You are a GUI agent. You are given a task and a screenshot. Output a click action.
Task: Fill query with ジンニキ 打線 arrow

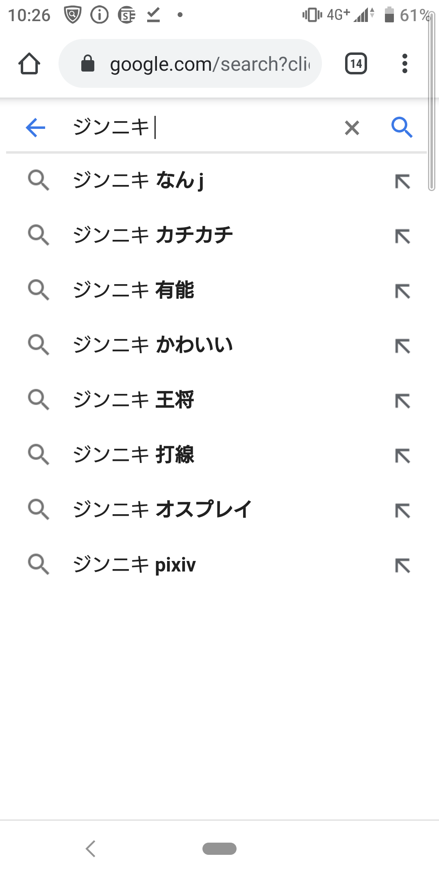click(403, 456)
